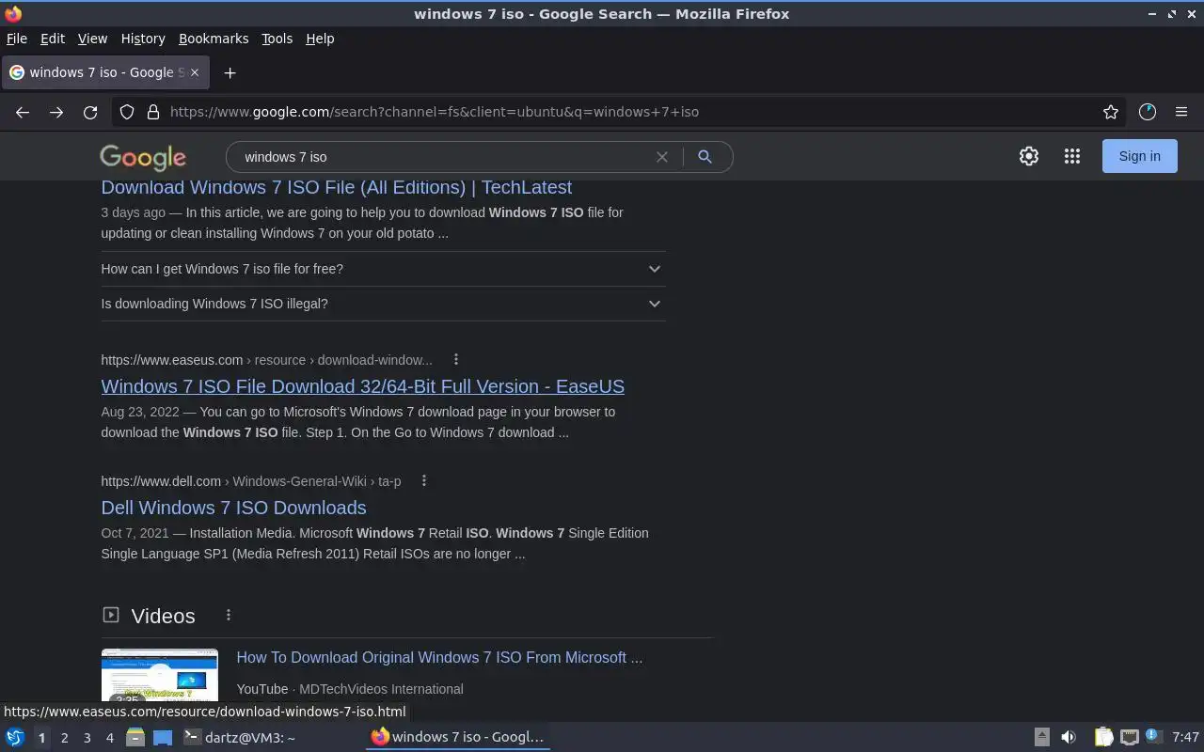The image size is (1204, 752).
Task: Click the Videos section heading
Action: (x=163, y=616)
